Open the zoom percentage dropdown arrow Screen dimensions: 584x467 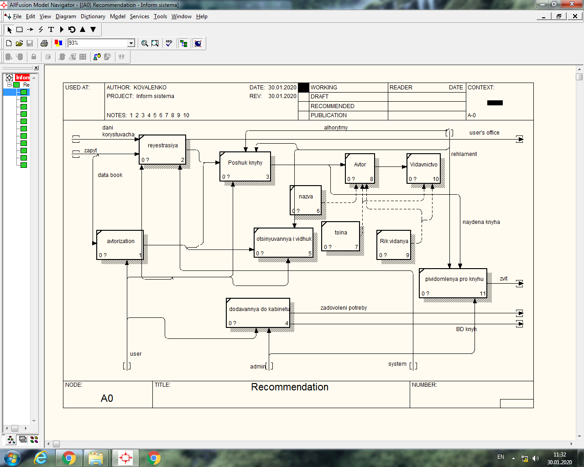click(x=131, y=43)
